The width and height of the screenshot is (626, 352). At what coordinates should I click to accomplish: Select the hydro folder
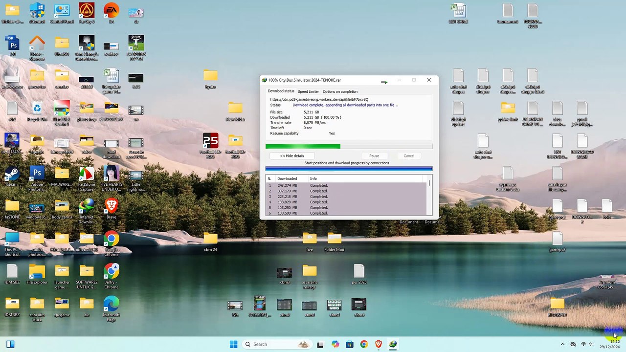point(210,79)
